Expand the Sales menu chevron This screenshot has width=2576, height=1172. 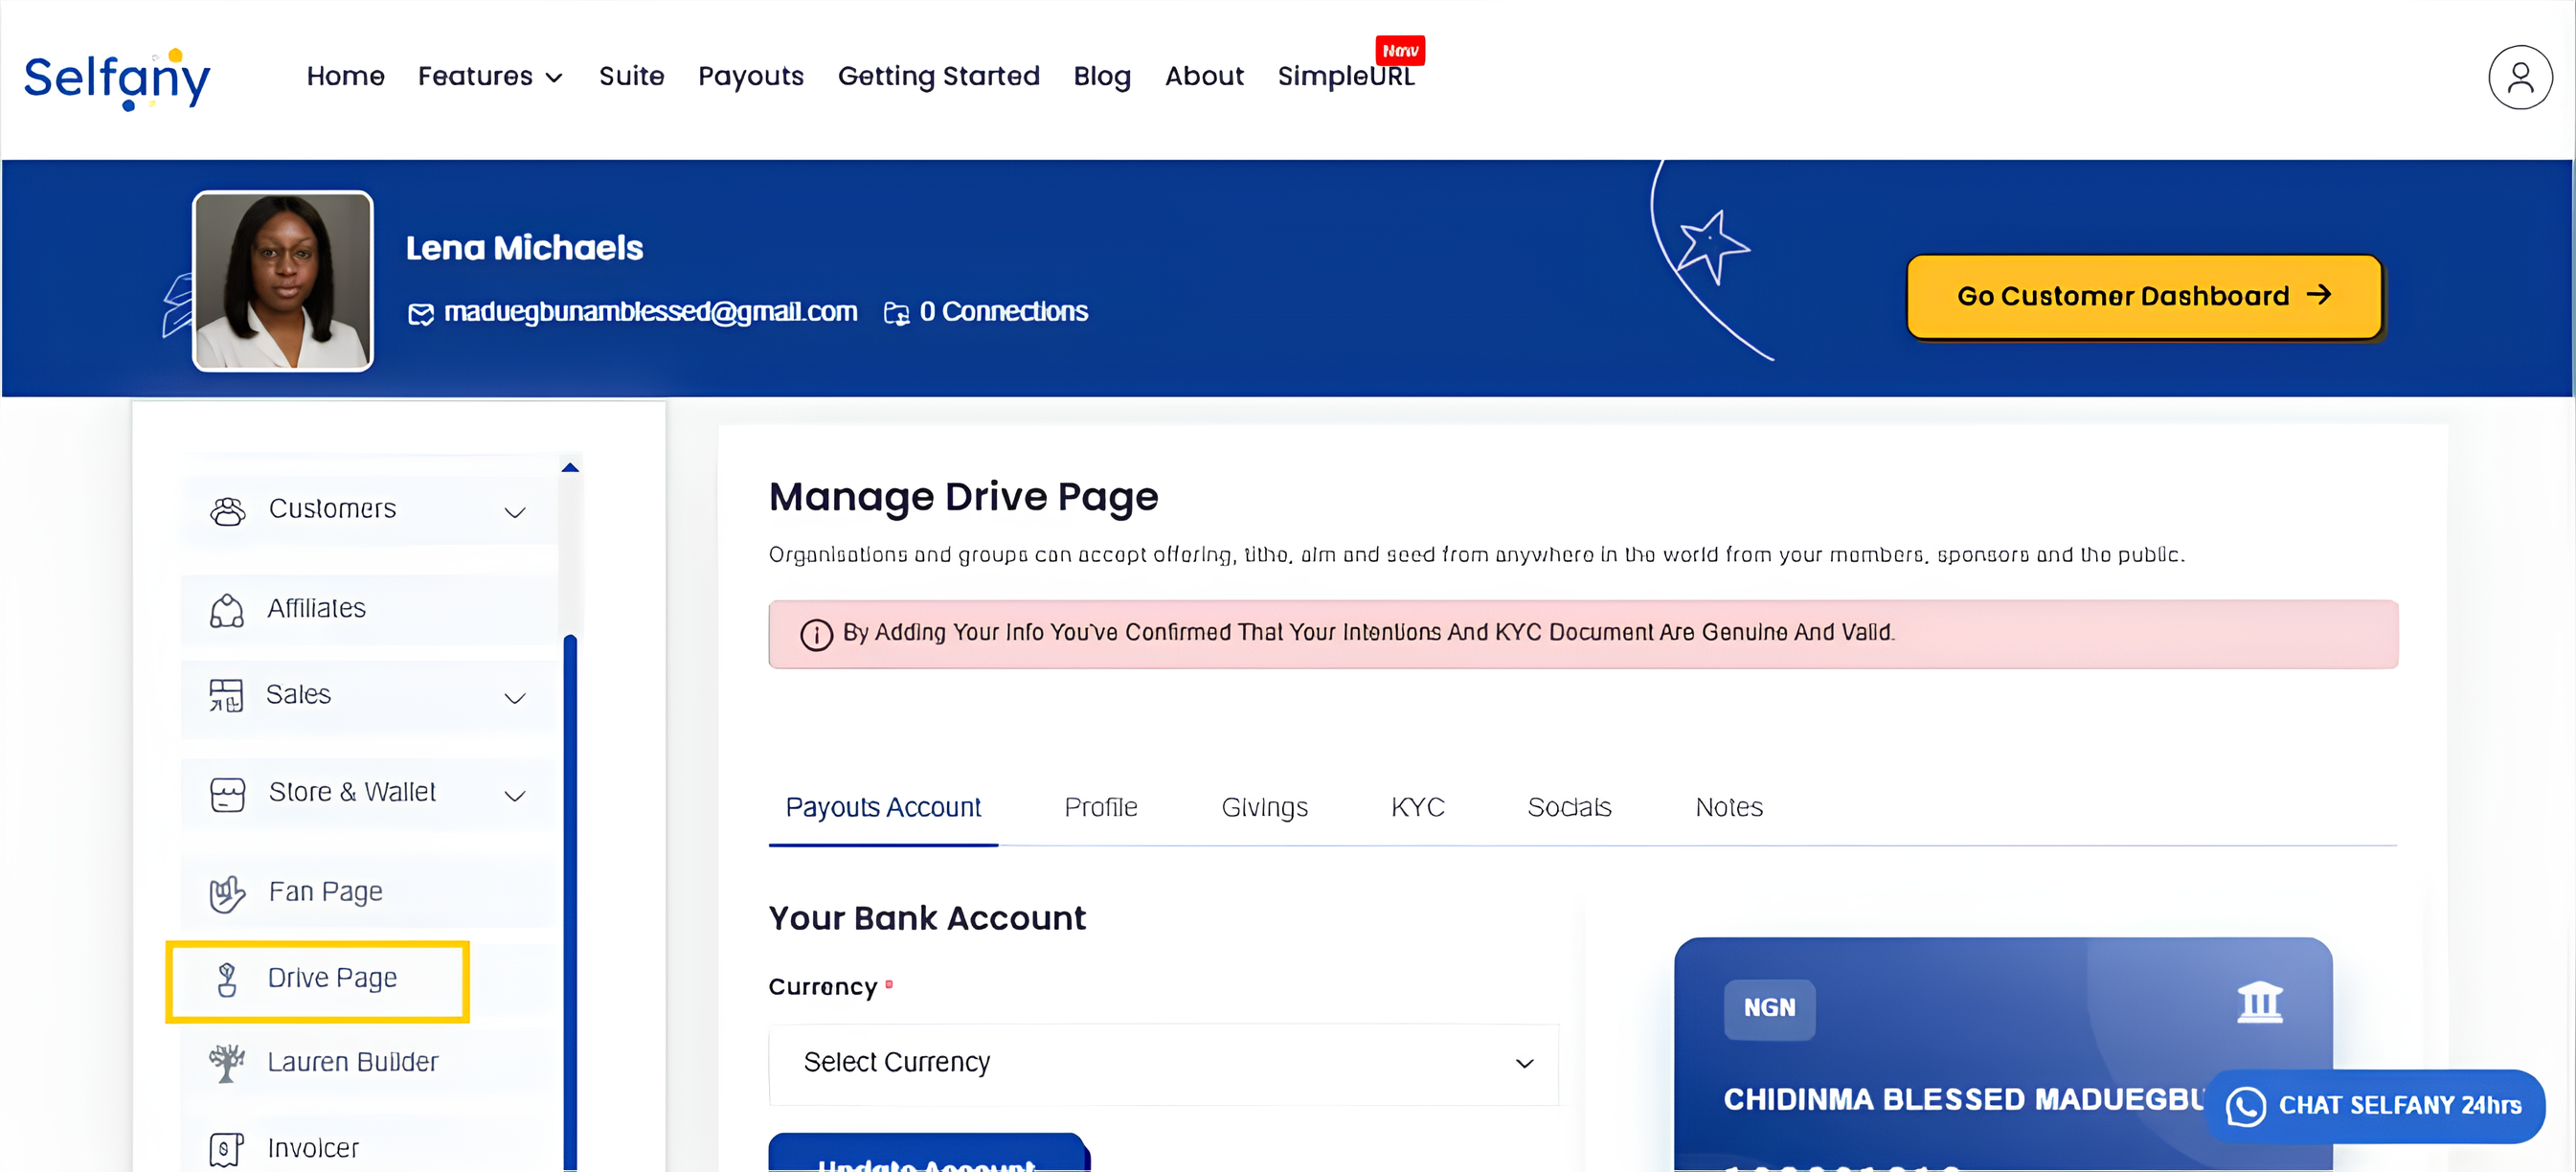[x=514, y=698]
